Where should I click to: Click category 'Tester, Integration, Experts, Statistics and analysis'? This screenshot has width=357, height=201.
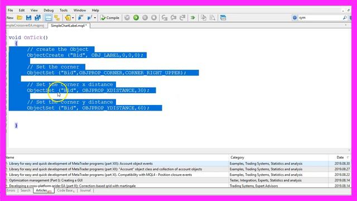pyautogui.click(x=266, y=180)
